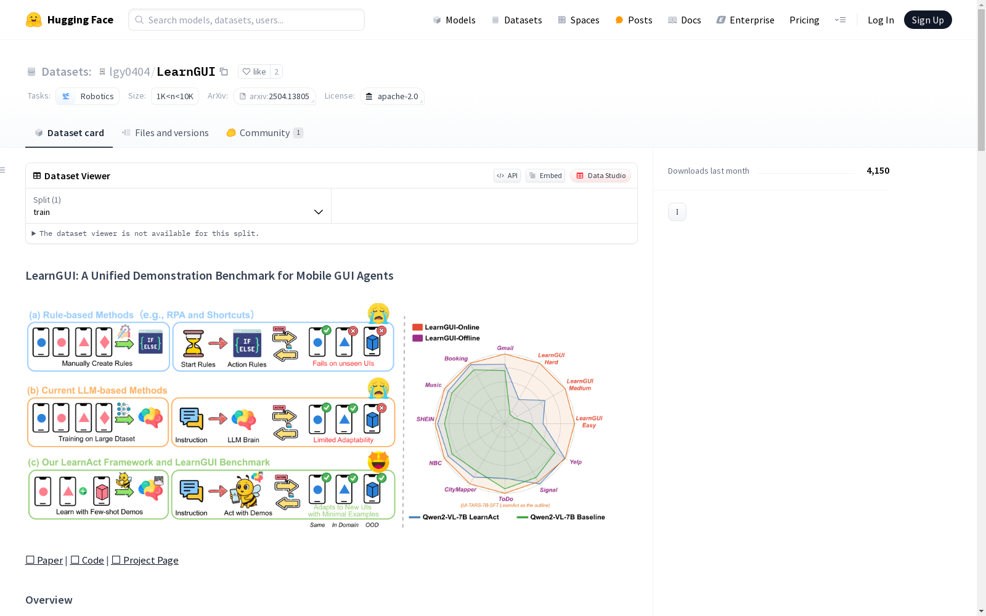The width and height of the screenshot is (986, 616).
Task: Click the downloads last month value 4,150
Action: 878,171
